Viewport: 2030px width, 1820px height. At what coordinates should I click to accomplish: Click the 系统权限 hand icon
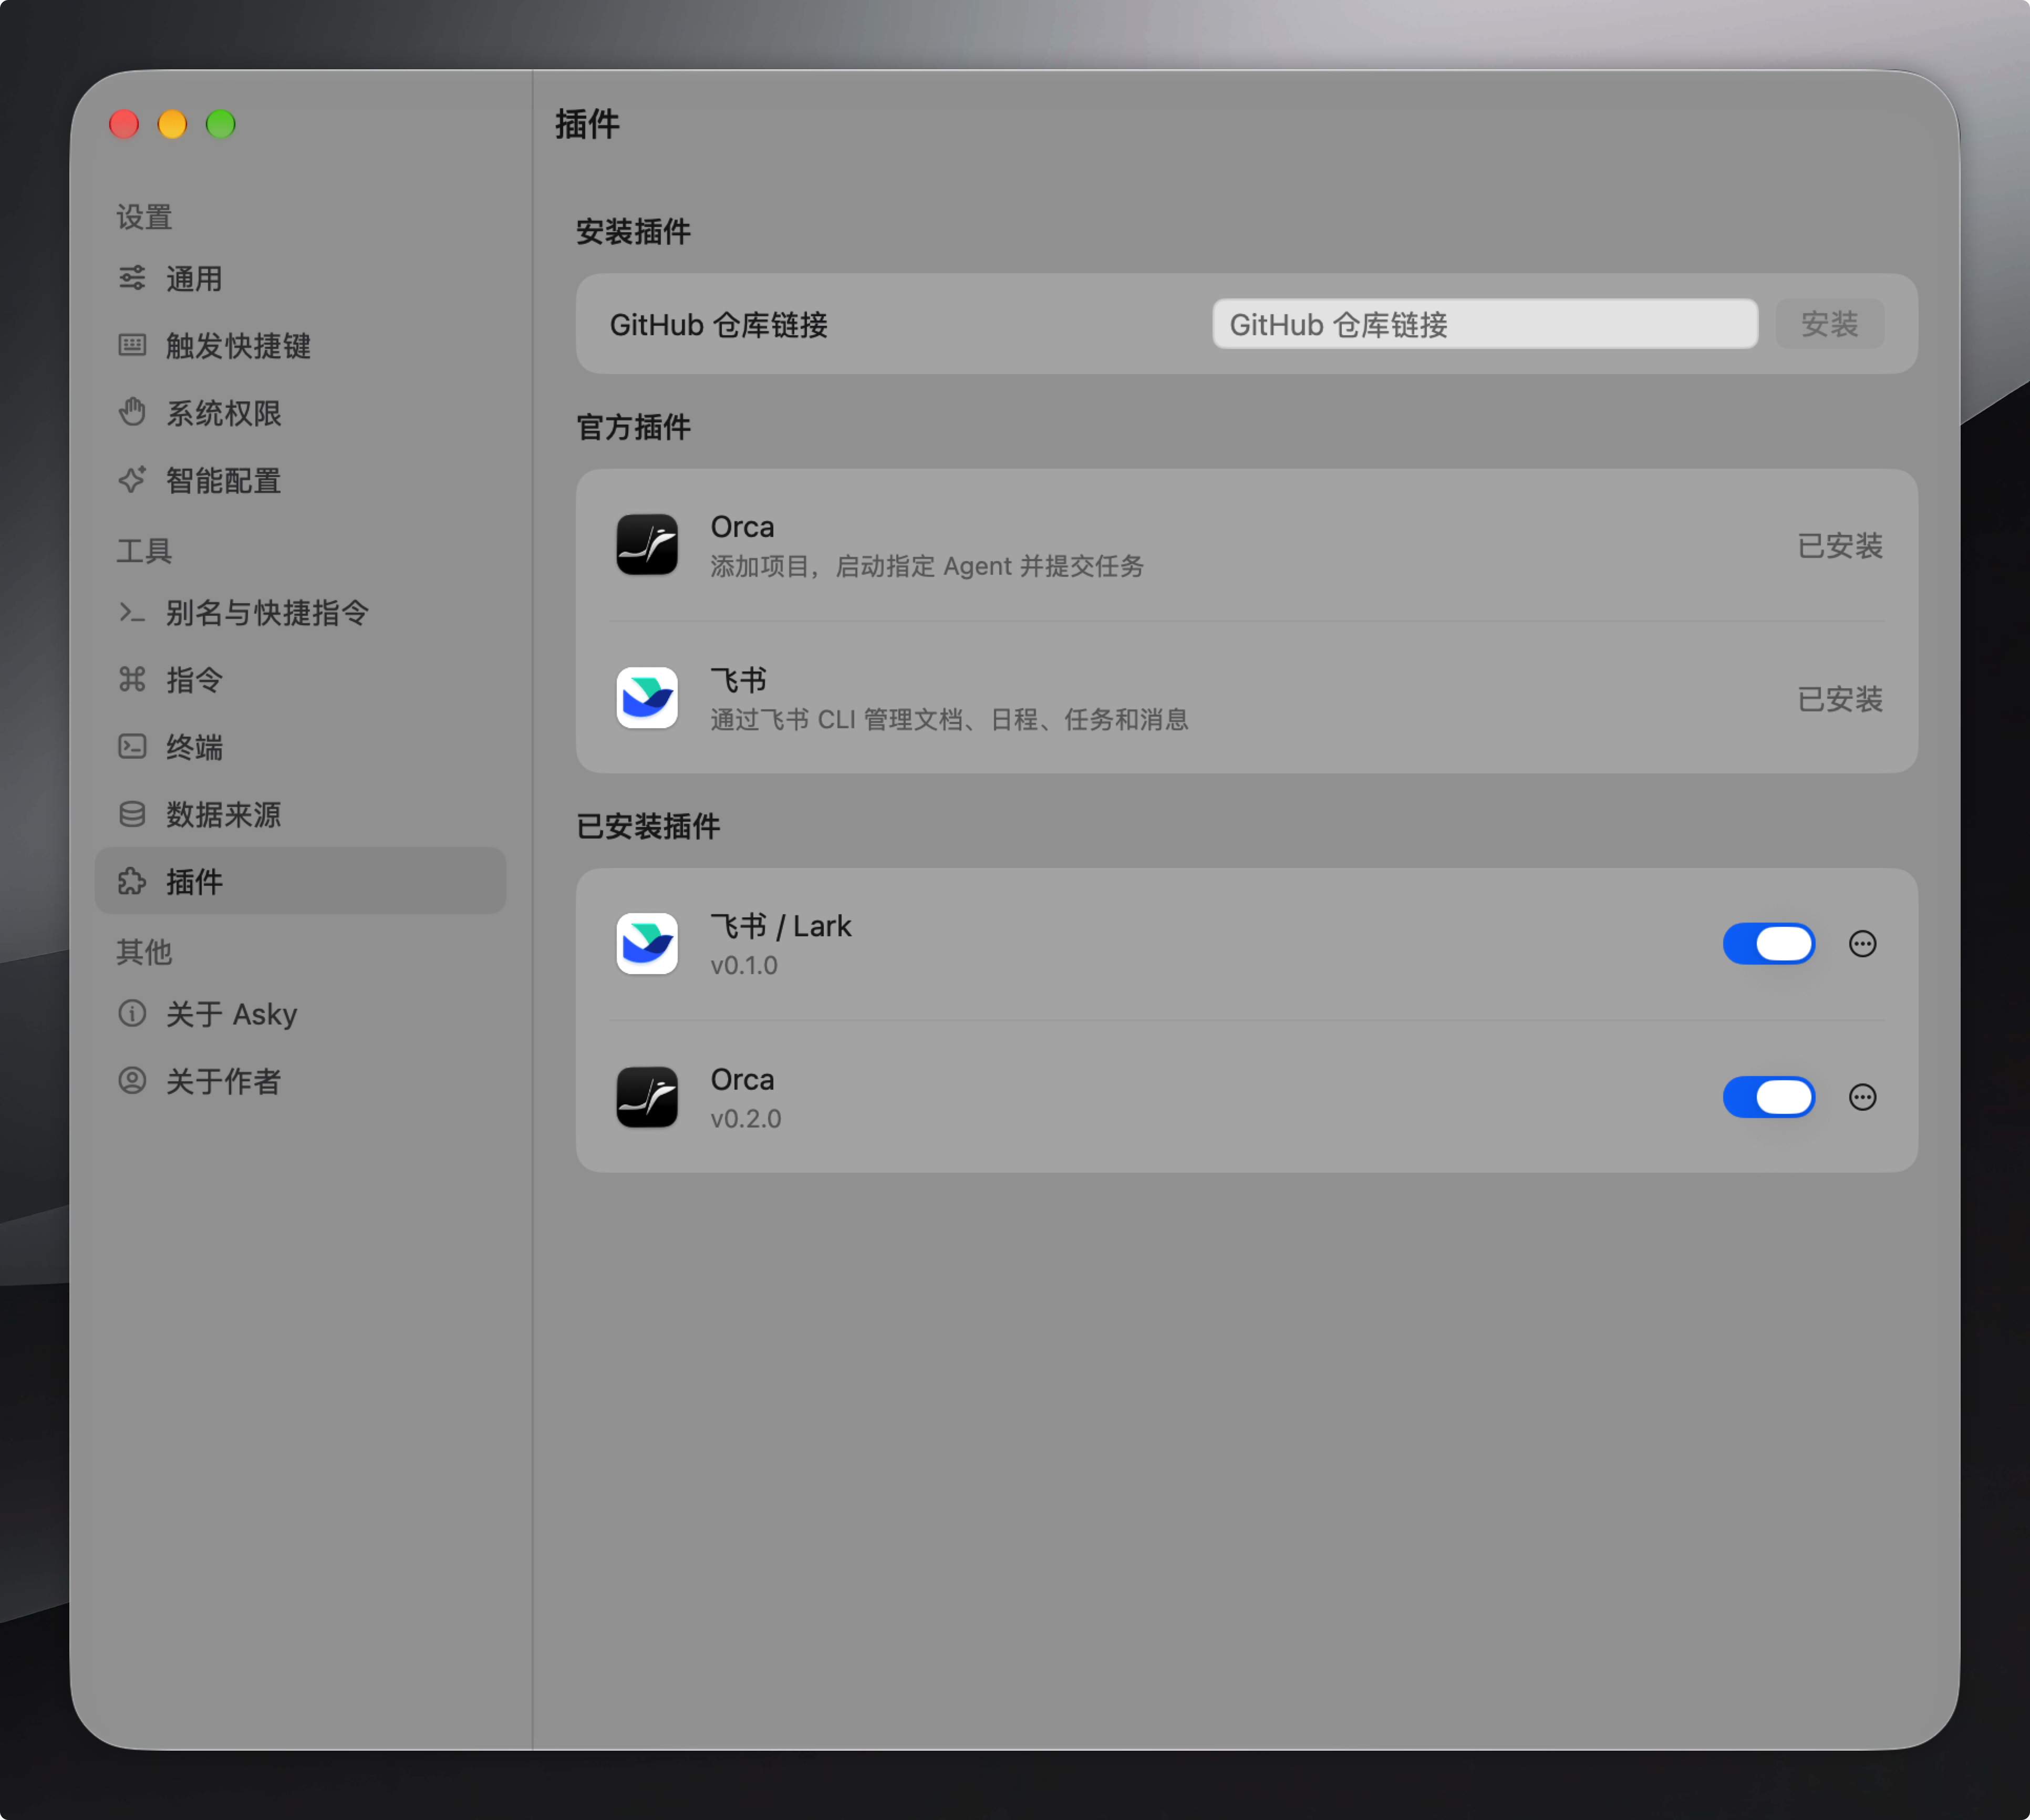(x=132, y=412)
